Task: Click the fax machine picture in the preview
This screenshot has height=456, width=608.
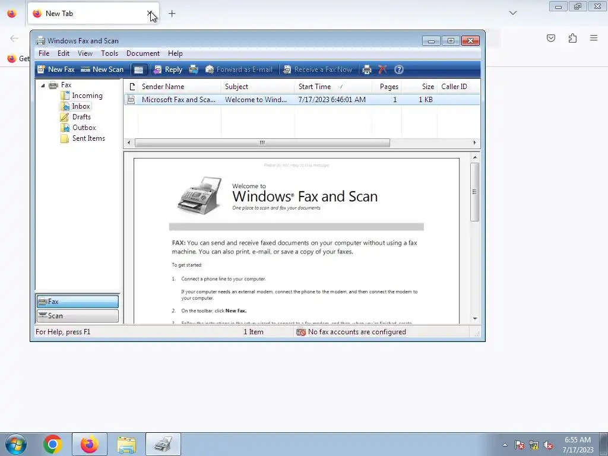Action: click(x=200, y=195)
